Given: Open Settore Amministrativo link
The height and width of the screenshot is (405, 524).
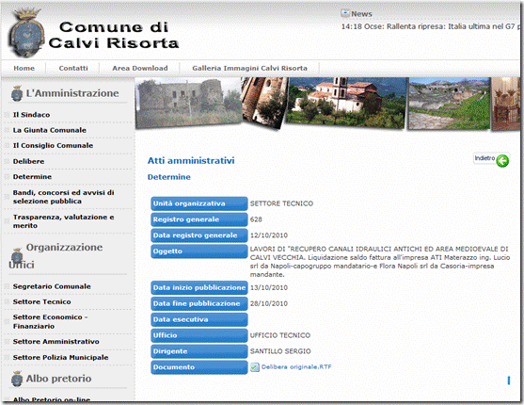Looking at the screenshot, I should click(56, 341).
